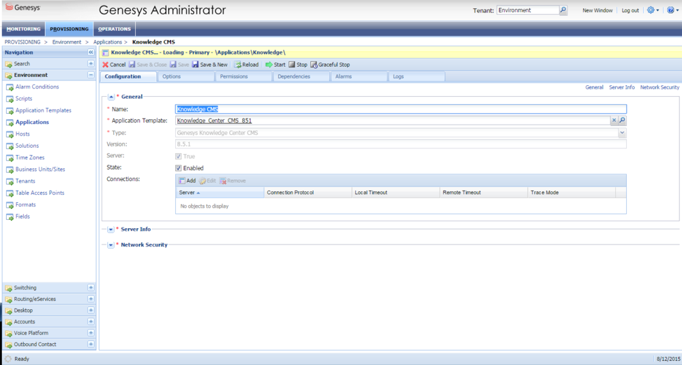The height and width of the screenshot is (365, 682).
Task: Clear the Application Template field with X
Action: click(614, 121)
